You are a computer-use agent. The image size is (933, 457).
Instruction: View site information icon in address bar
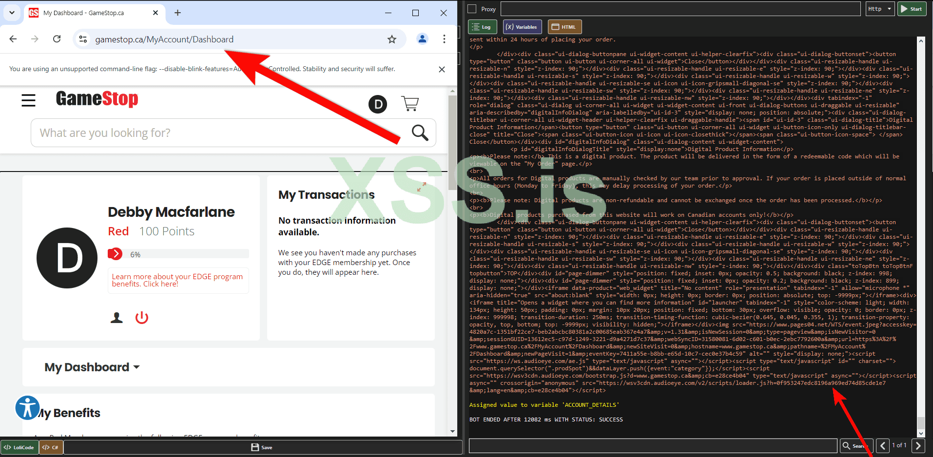(x=83, y=39)
